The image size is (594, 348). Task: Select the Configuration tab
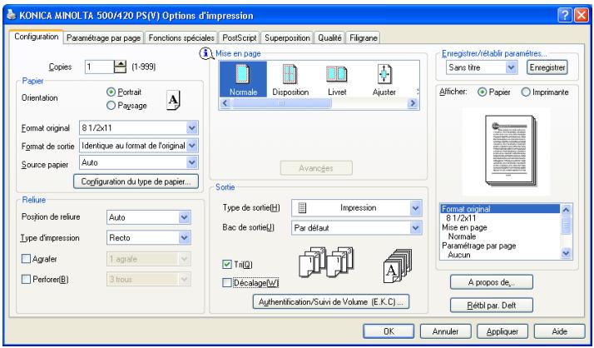(37, 37)
